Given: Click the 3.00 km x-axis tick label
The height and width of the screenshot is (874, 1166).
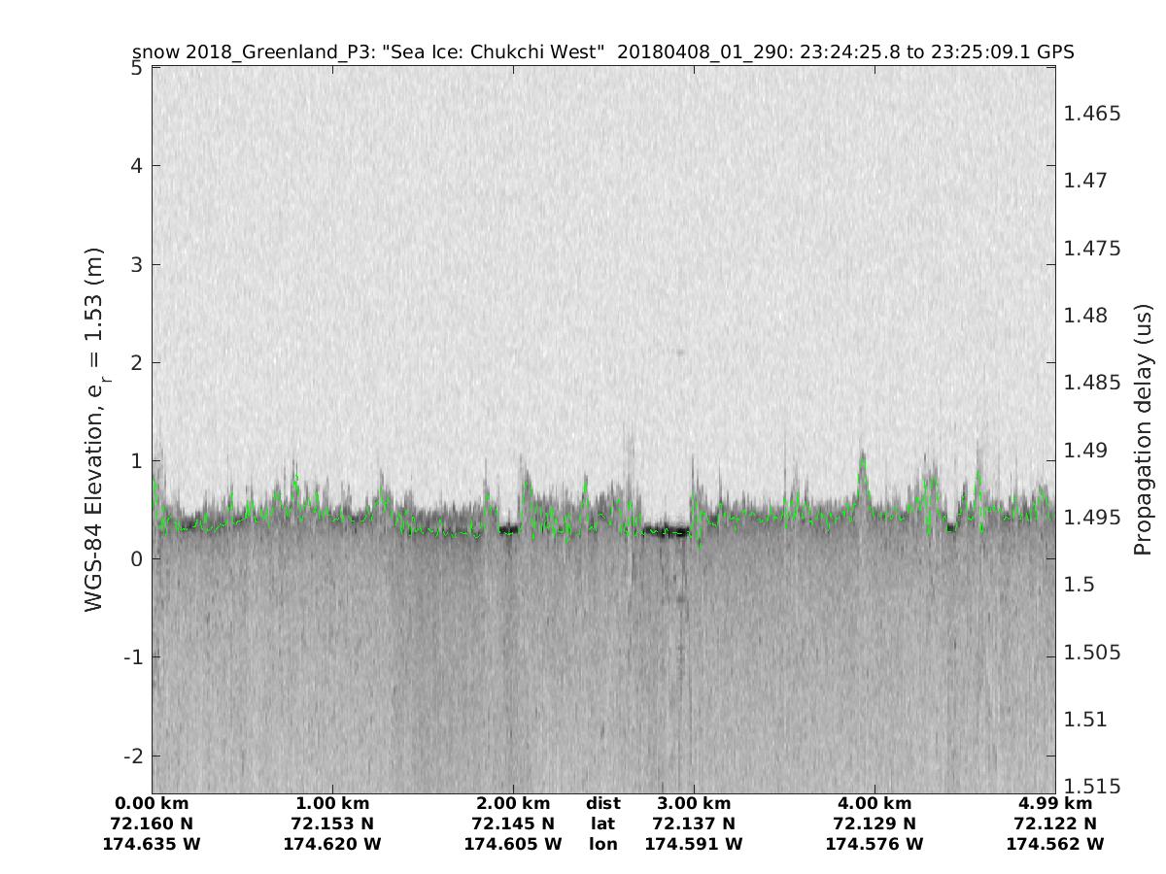Looking at the screenshot, I should click(x=694, y=803).
